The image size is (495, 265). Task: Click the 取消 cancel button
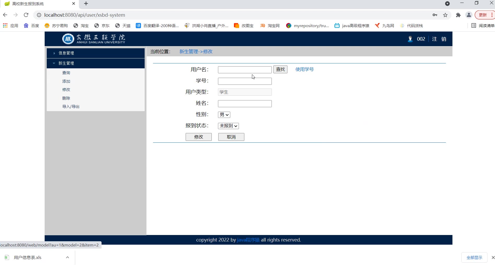click(x=231, y=137)
